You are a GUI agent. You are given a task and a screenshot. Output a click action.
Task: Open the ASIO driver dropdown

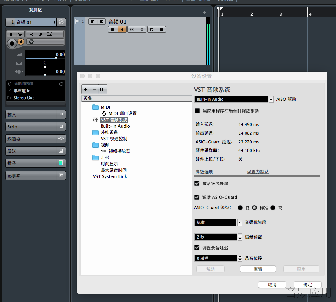[271, 99]
